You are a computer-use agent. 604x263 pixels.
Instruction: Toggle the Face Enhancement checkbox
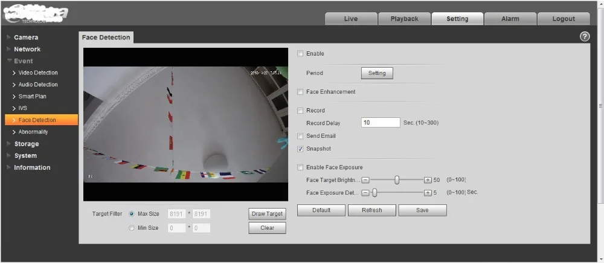coord(300,92)
